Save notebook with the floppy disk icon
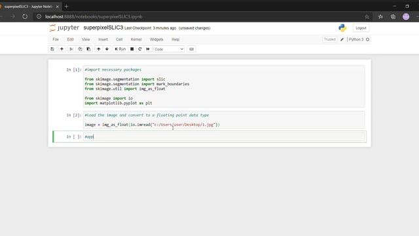This screenshot has height=236, width=419. click(52, 49)
